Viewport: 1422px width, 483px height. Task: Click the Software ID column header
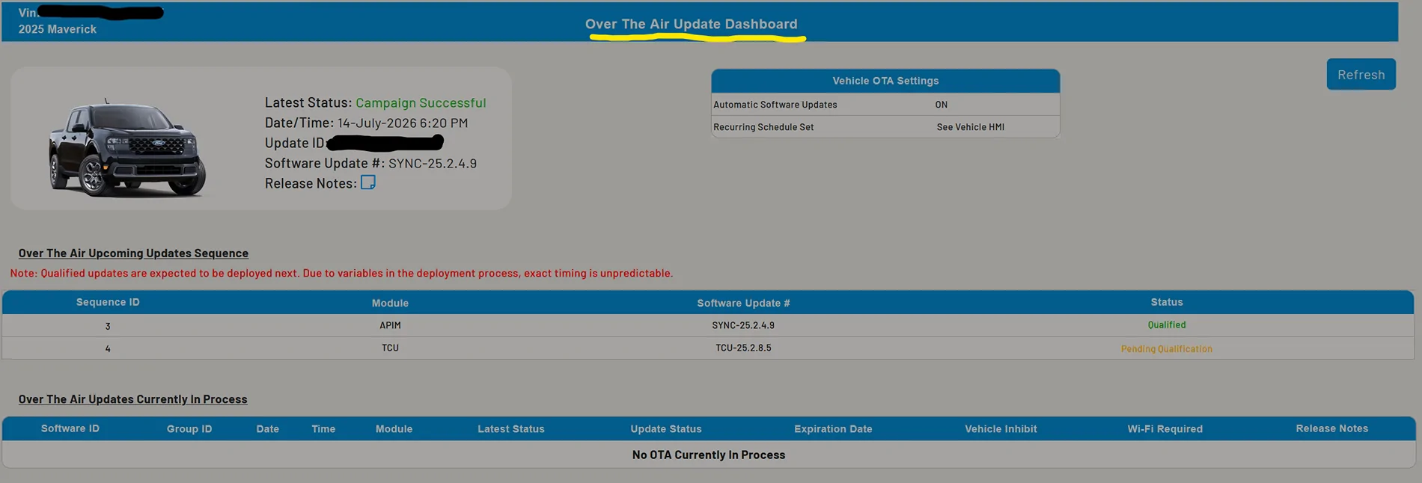click(x=70, y=428)
